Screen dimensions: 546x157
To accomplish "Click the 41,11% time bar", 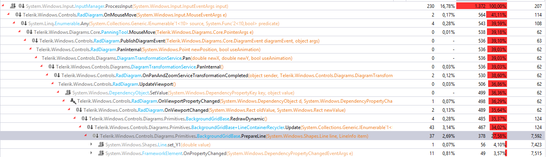I will (x=497, y=15).
